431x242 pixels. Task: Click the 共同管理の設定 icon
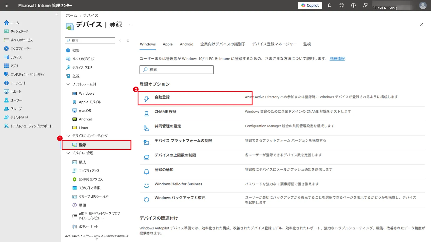tap(146, 128)
